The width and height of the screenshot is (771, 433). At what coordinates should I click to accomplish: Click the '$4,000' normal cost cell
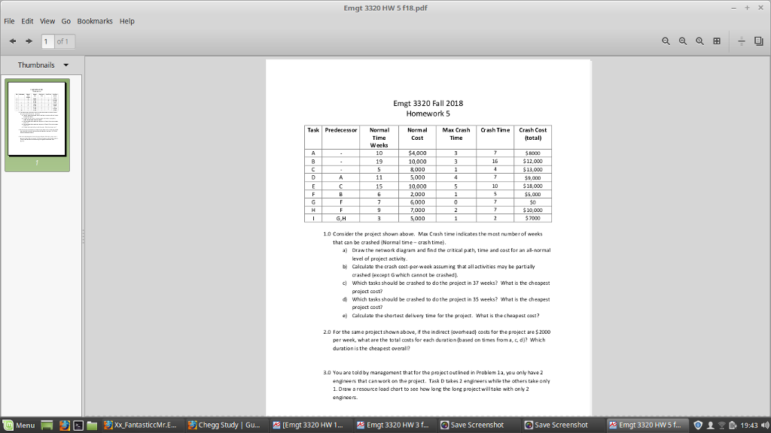point(417,153)
